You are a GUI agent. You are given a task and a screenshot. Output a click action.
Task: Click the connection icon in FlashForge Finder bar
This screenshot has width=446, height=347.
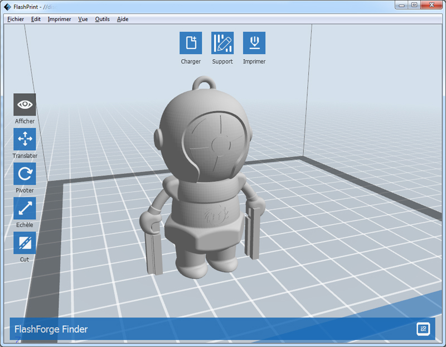click(423, 329)
